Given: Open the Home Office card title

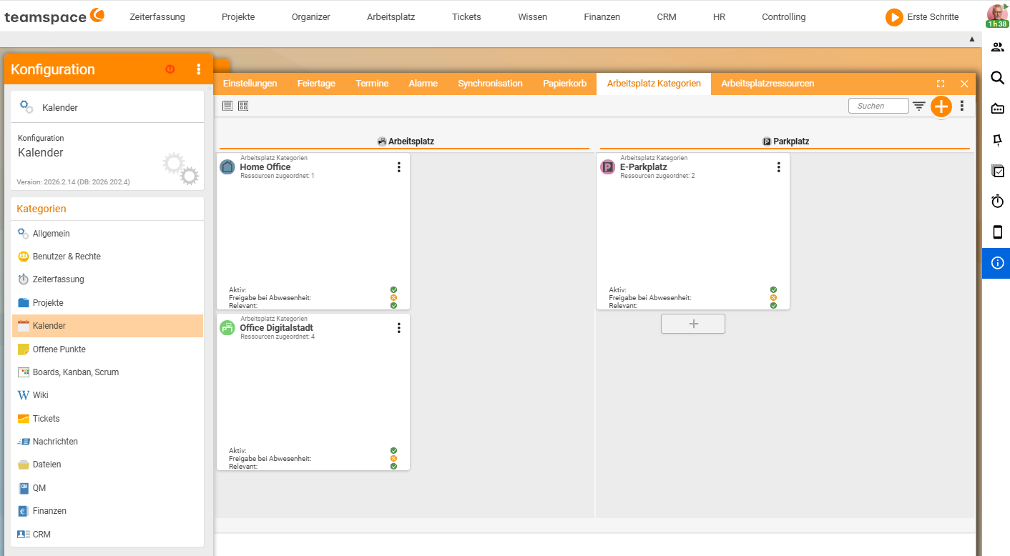Looking at the screenshot, I should tap(265, 167).
